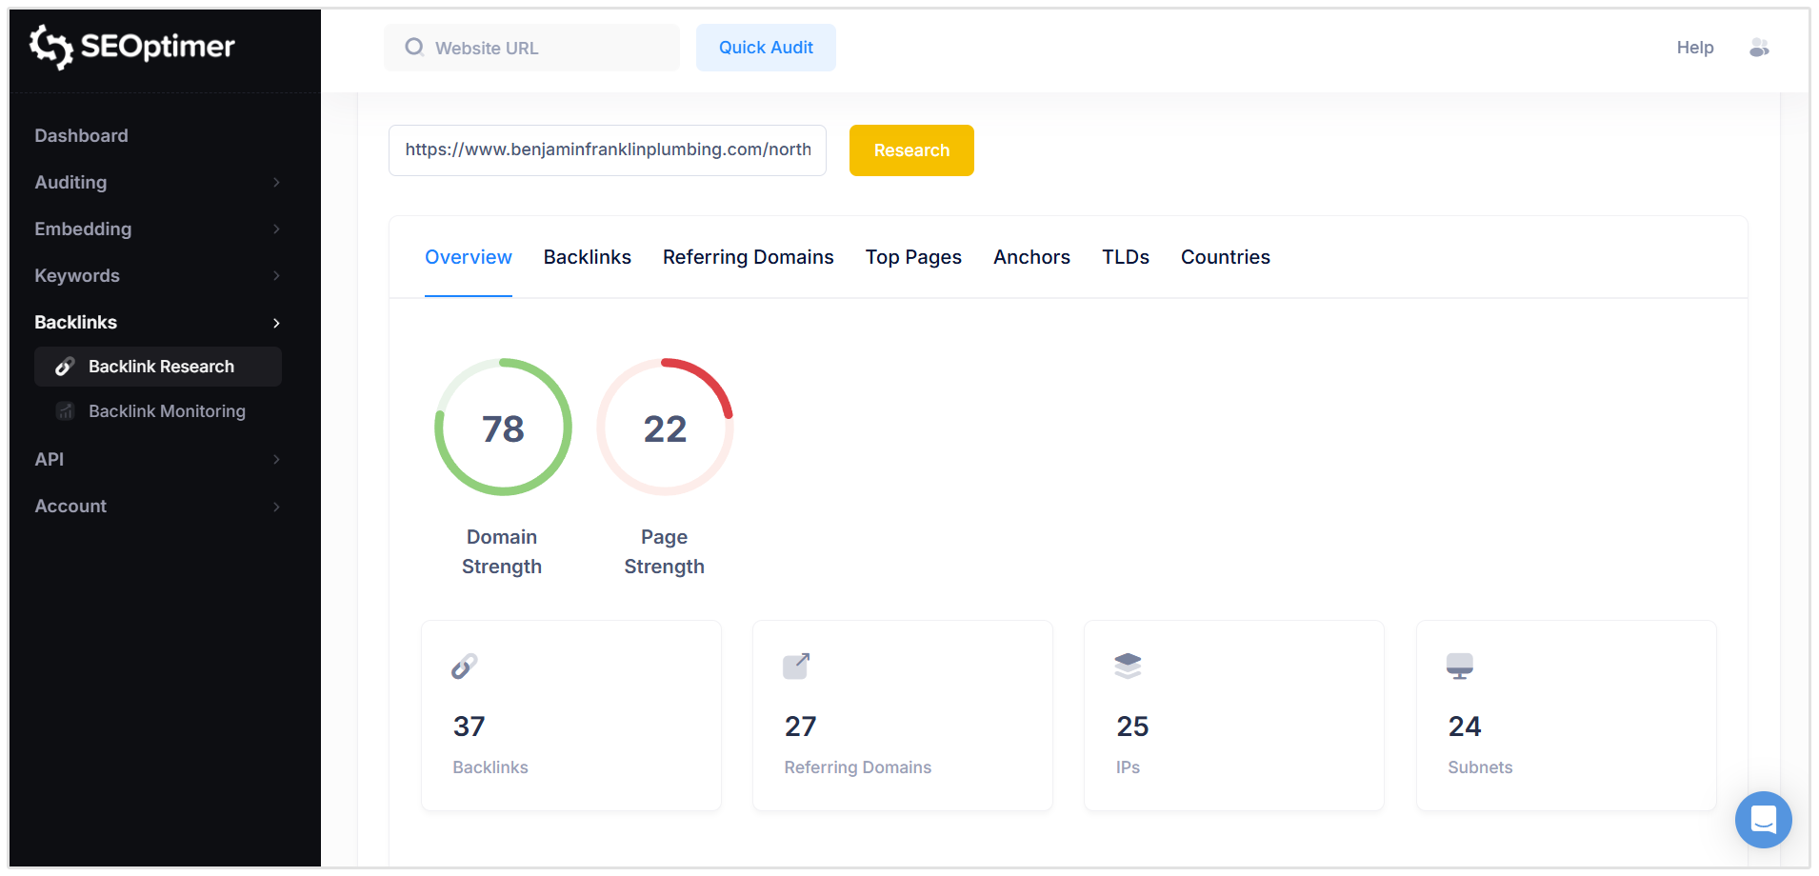The width and height of the screenshot is (1819, 876).
Task: Open the user account avatar icon
Action: click(1759, 48)
